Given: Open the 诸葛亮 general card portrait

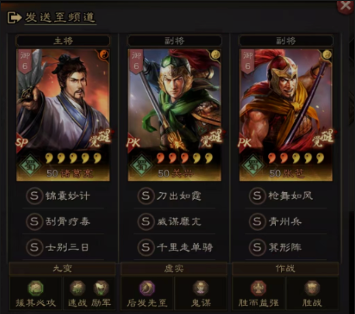Looking at the screenshot, I should tap(63, 115).
